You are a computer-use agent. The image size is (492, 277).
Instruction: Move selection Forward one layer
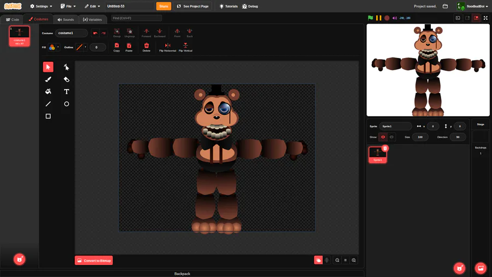[146, 33]
